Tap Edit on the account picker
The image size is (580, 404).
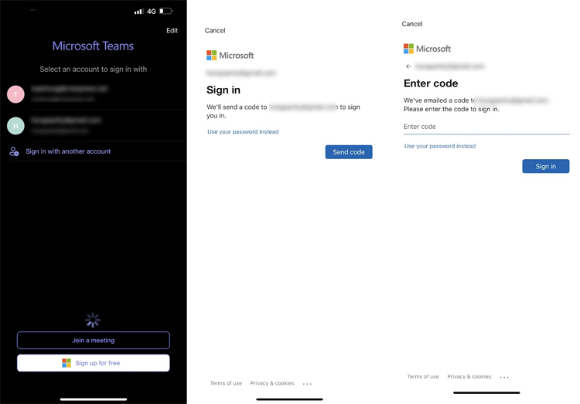tap(172, 31)
